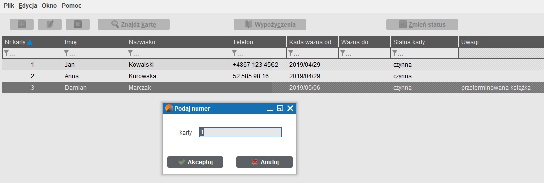The width and height of the screenshot is (544, 183).
Task: Maximize the Podaj numer dialog
Action: pyautogui.click(x=280, y=109)
